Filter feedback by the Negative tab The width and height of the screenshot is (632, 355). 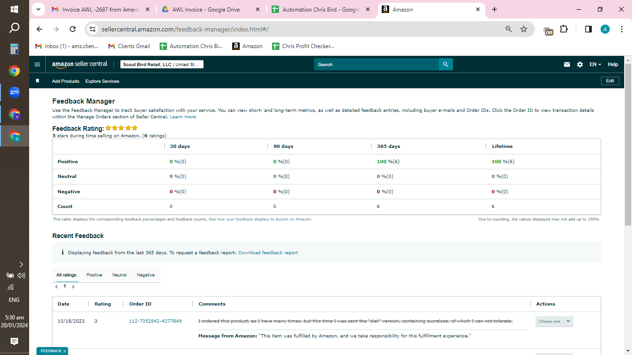(x=146, y=275)
